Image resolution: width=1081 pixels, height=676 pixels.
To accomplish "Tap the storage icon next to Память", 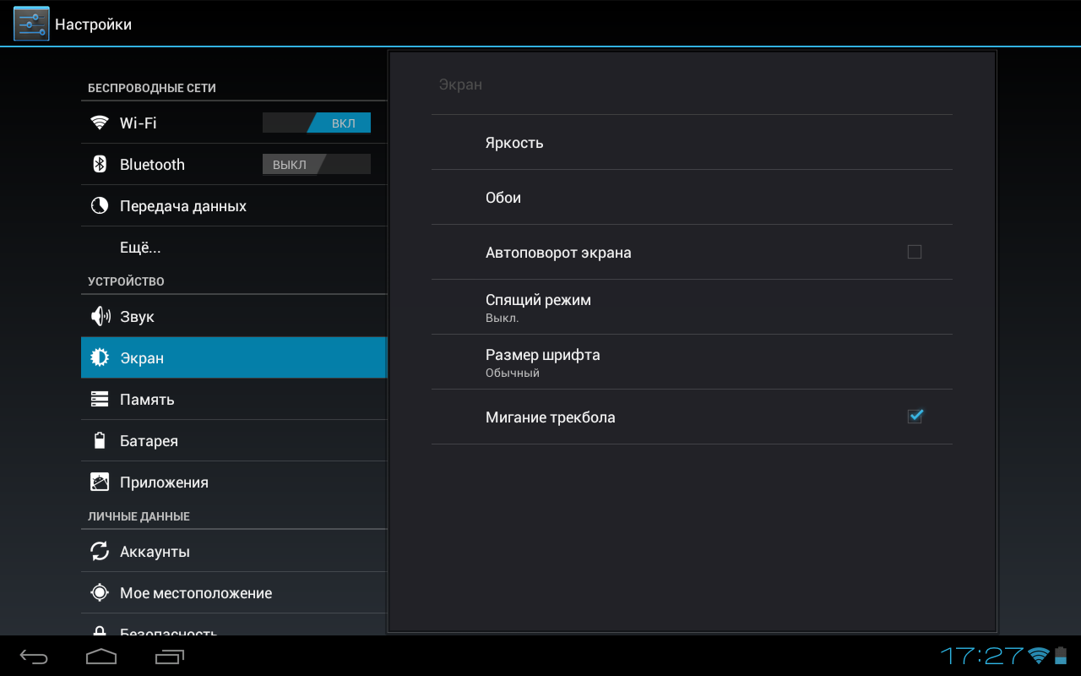I will (x=100, y=399).
